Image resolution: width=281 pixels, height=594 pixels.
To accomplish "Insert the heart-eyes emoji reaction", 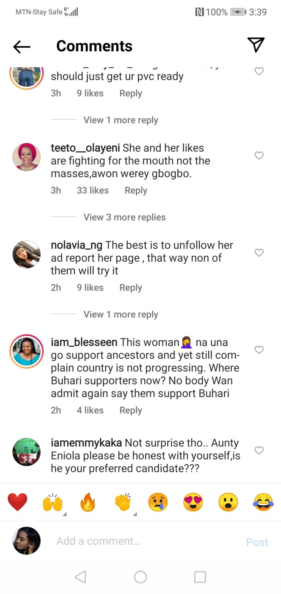I will click(x=193, y=502).
